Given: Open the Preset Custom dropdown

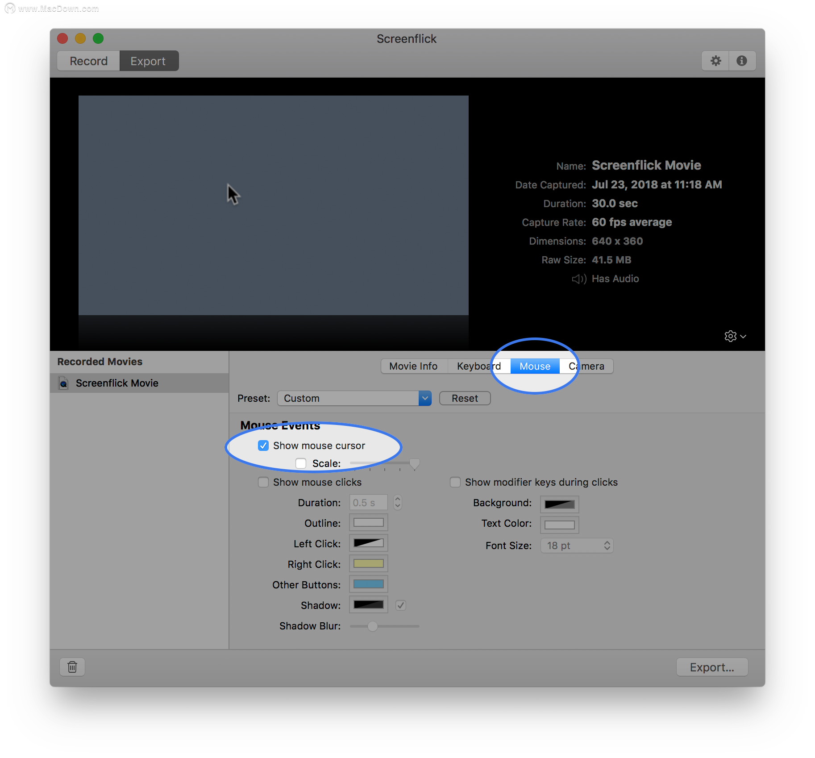Looking at the screenshot, I should pyautogui.click(x=354, y=398).
